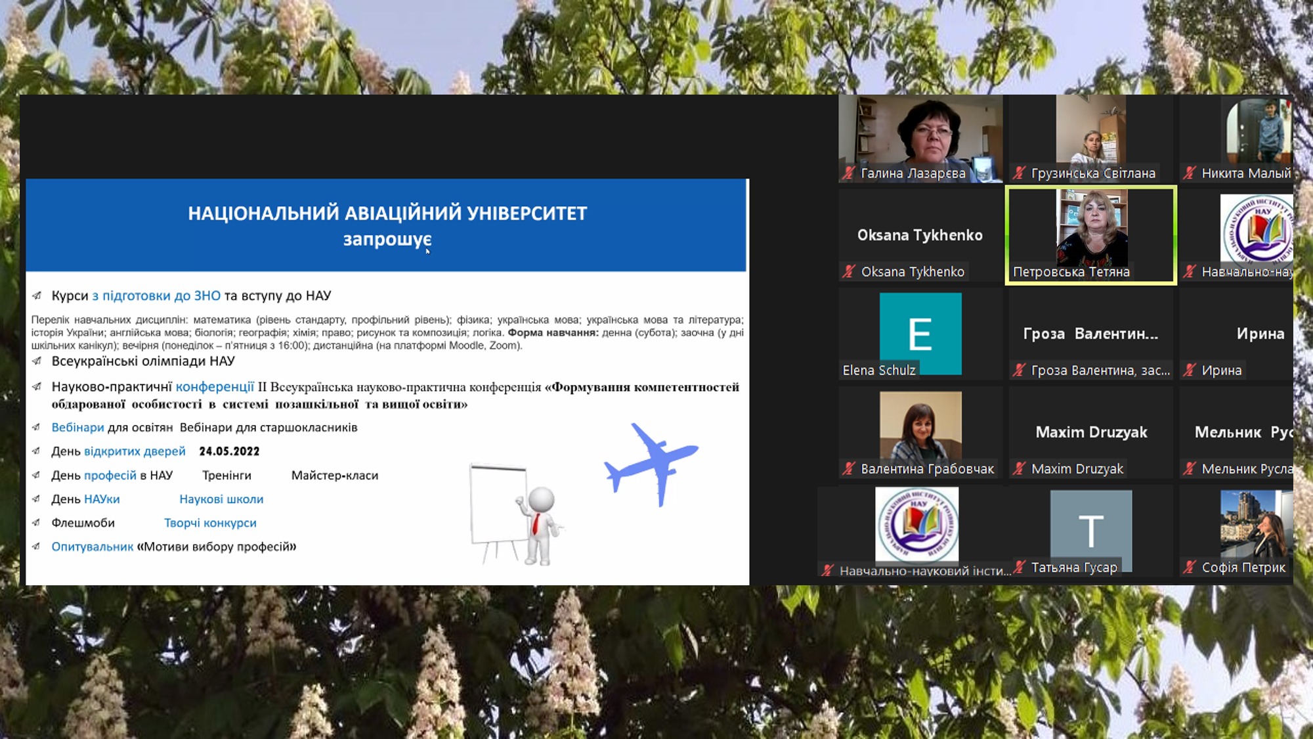This screenshot has width=1313, height=739.
Task: Follow the "Наукові школи" link
Action: (221, 499)
